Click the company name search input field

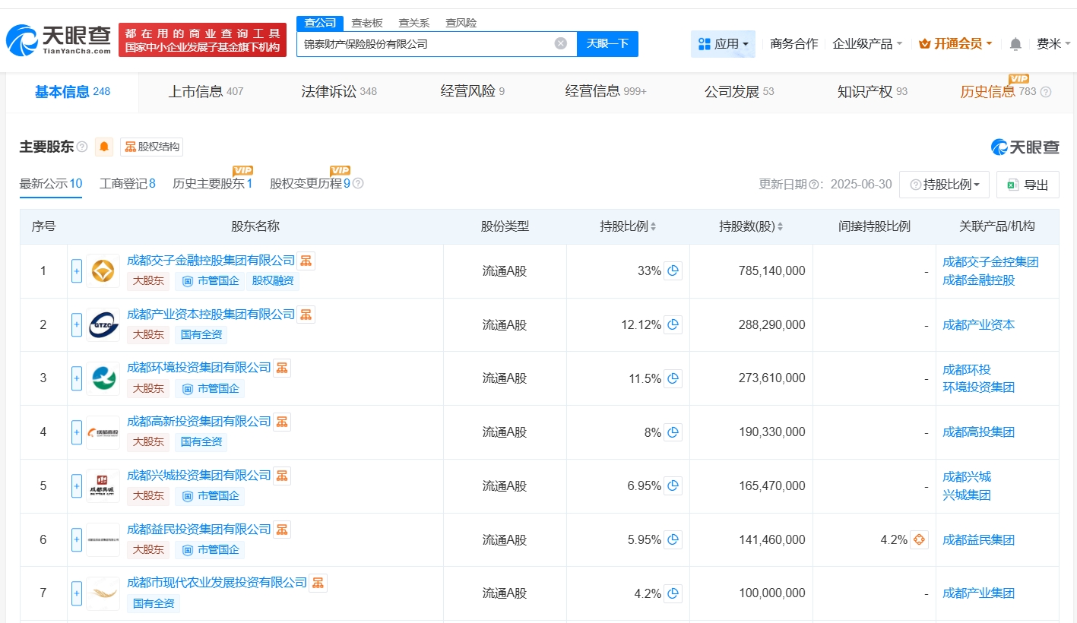[426, 44]
